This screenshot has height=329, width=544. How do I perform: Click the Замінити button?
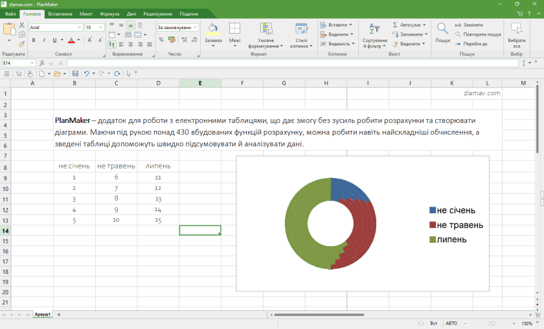pyautogui.click(x=469, y=25)
